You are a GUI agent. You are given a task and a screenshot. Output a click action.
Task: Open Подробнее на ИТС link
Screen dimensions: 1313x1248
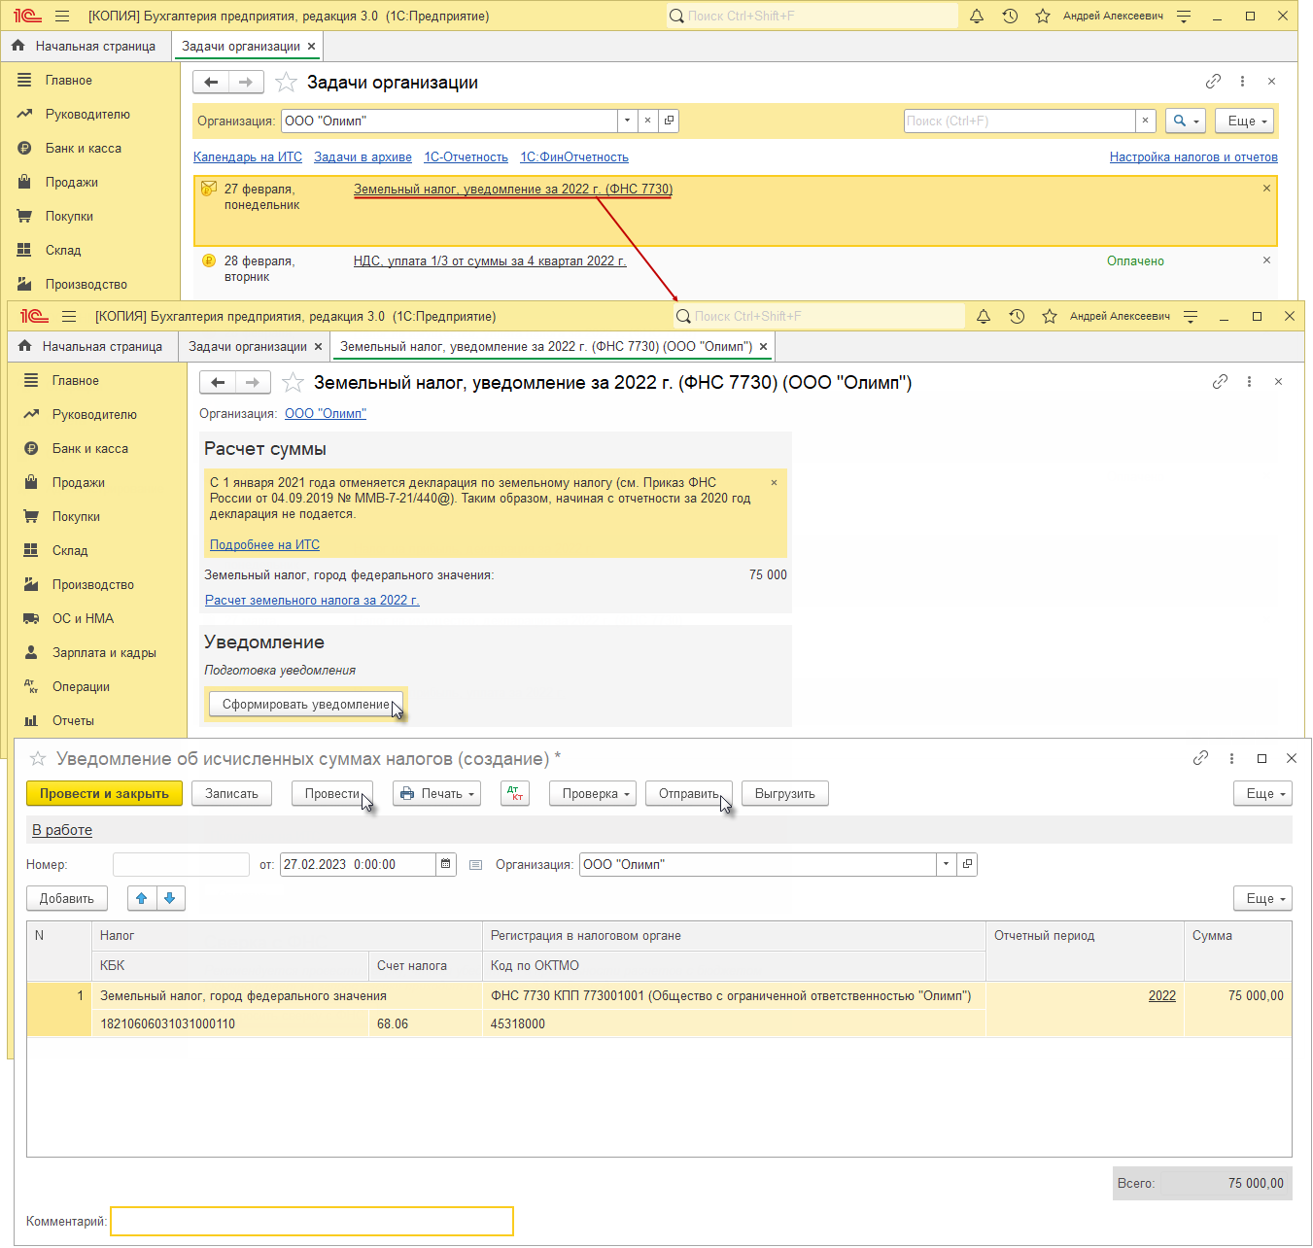pos(264,544)
